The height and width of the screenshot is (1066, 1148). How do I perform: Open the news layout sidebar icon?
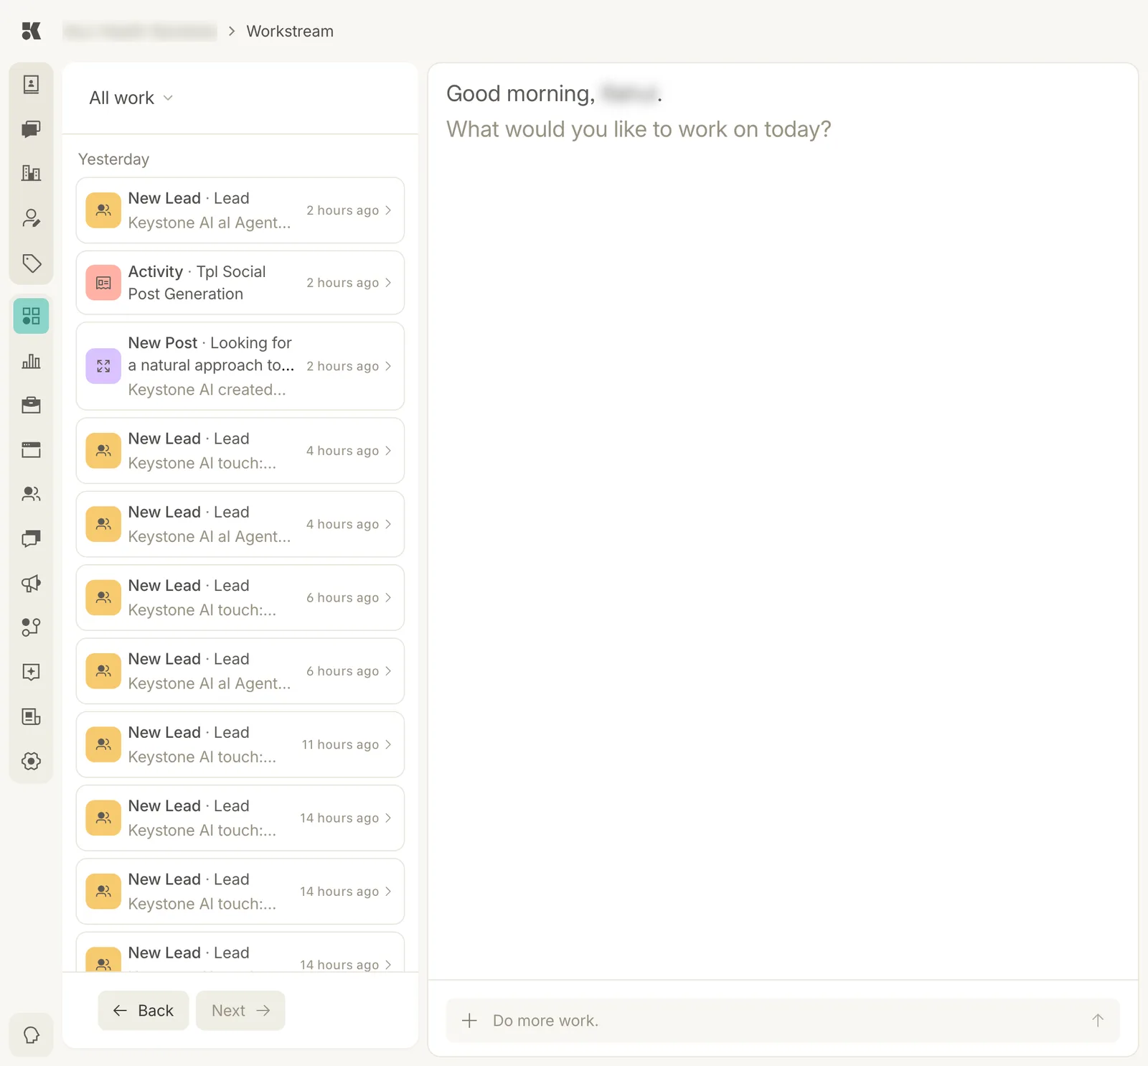tap(31, 716)
